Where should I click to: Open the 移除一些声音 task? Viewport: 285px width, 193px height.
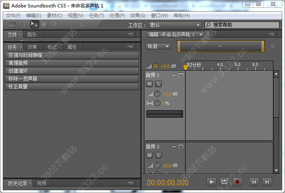pos(72,78)
